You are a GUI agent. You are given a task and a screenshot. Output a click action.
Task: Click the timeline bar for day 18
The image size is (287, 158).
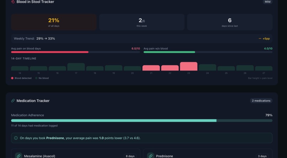pos(95,69)
